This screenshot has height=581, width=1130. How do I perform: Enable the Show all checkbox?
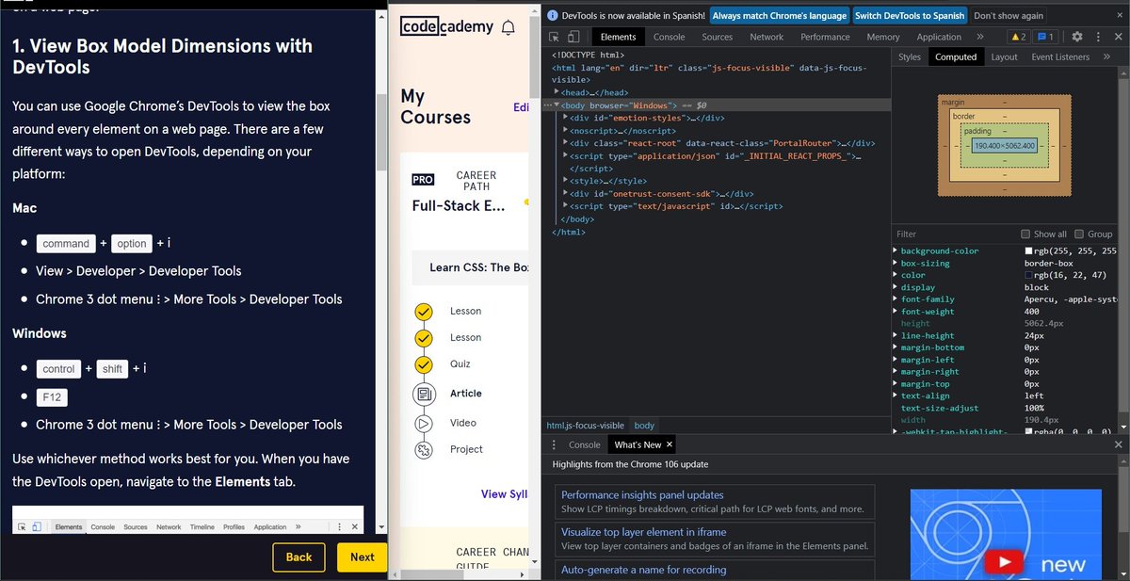[1025, 234]
